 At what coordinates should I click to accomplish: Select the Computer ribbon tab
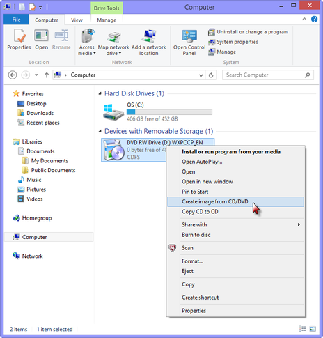[47, 20]
